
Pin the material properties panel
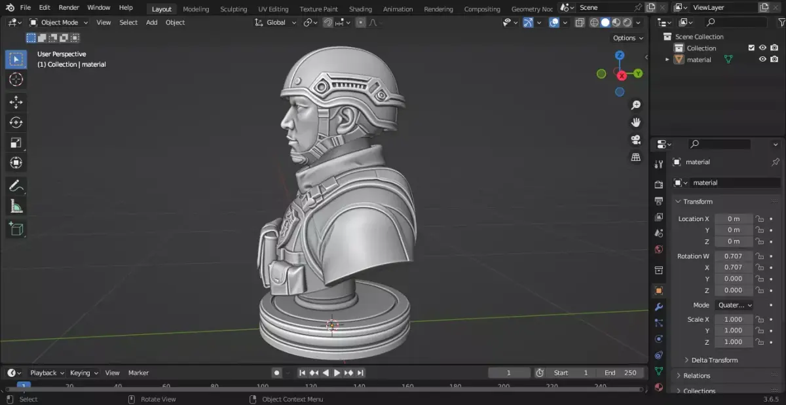coord(776,162)
